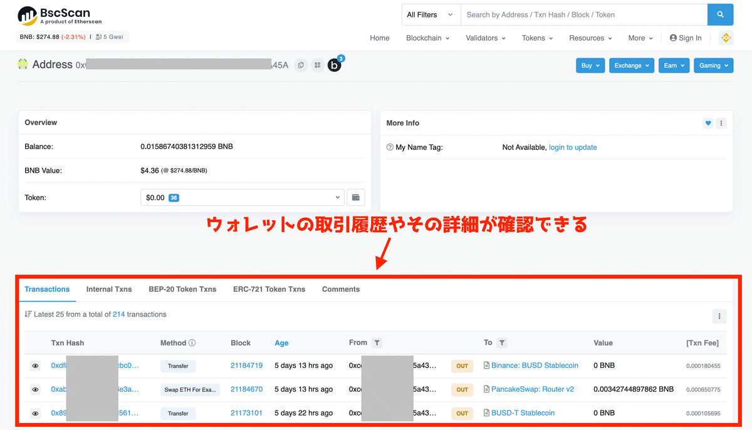Viewport: 752px width, 430px height.
Task: Open the Exchange dropdown button
Action: coord(632,65)
